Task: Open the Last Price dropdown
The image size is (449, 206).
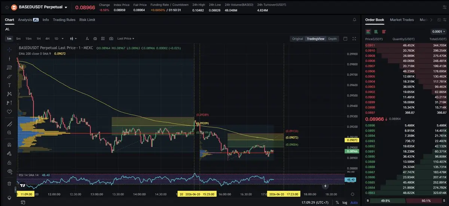Action: [x=126, y=38]
